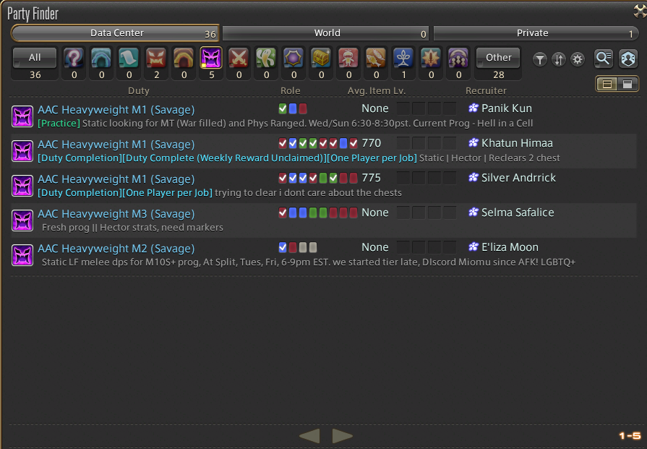Select the Gathering Forays fish category icon

tap(376, 58)
